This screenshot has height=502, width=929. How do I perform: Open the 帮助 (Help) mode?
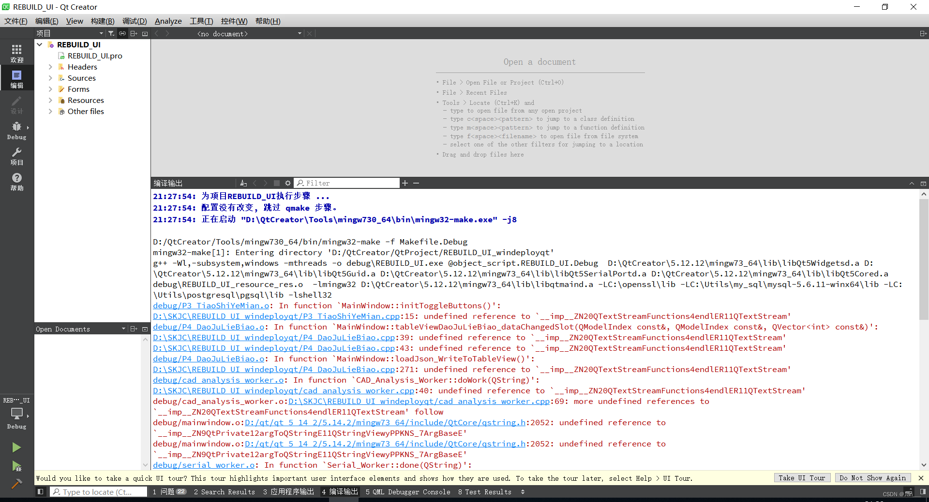point(17,182)
